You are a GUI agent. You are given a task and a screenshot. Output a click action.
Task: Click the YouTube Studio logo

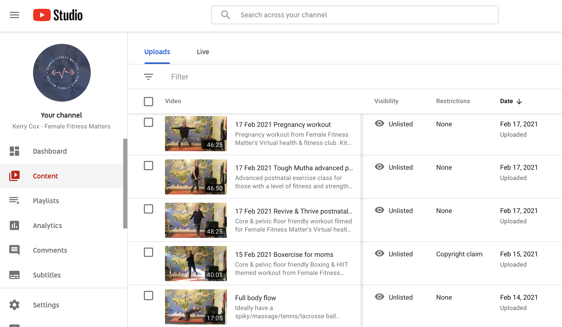pos(58,15)
